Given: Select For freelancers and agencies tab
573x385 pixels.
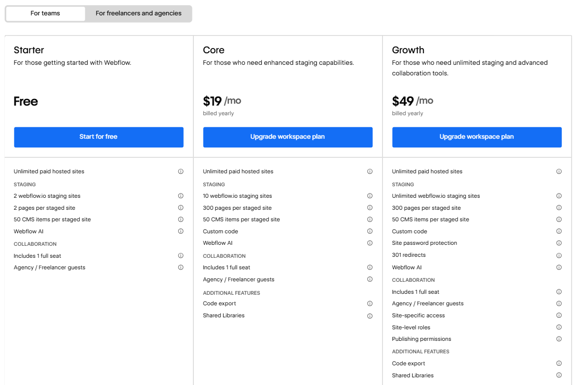Looking at the screenshot, I should click(x=139, y=13).
